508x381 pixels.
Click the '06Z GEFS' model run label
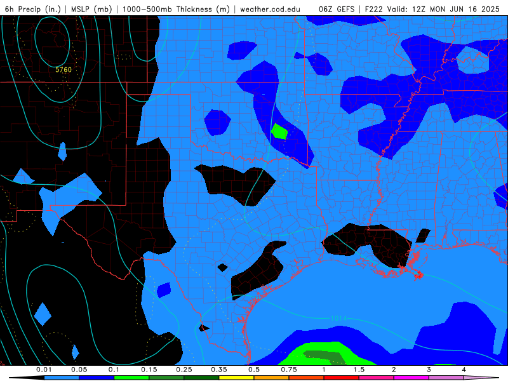337,9
